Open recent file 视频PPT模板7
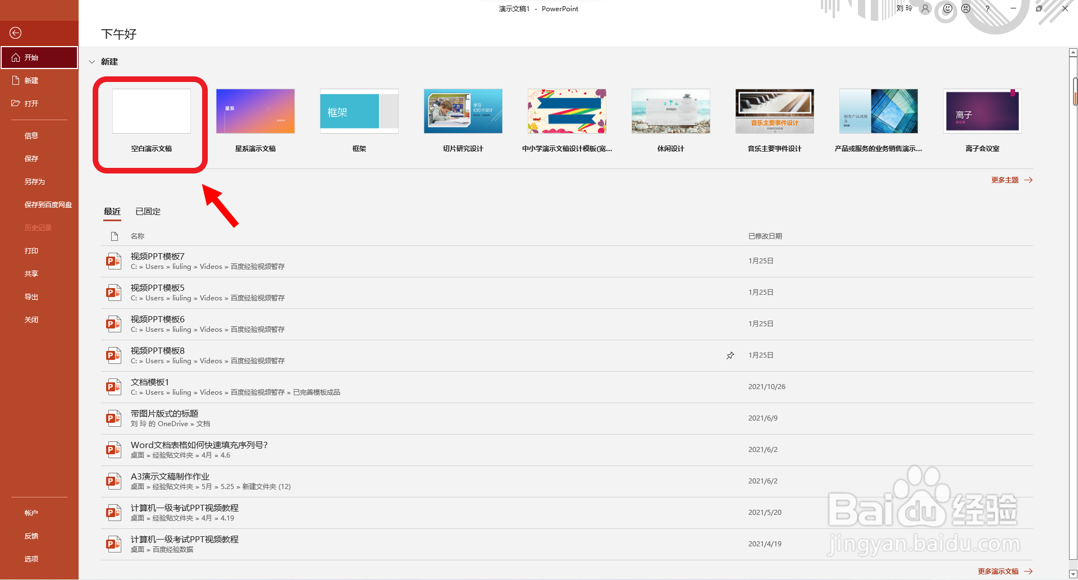 coord(567,261)
